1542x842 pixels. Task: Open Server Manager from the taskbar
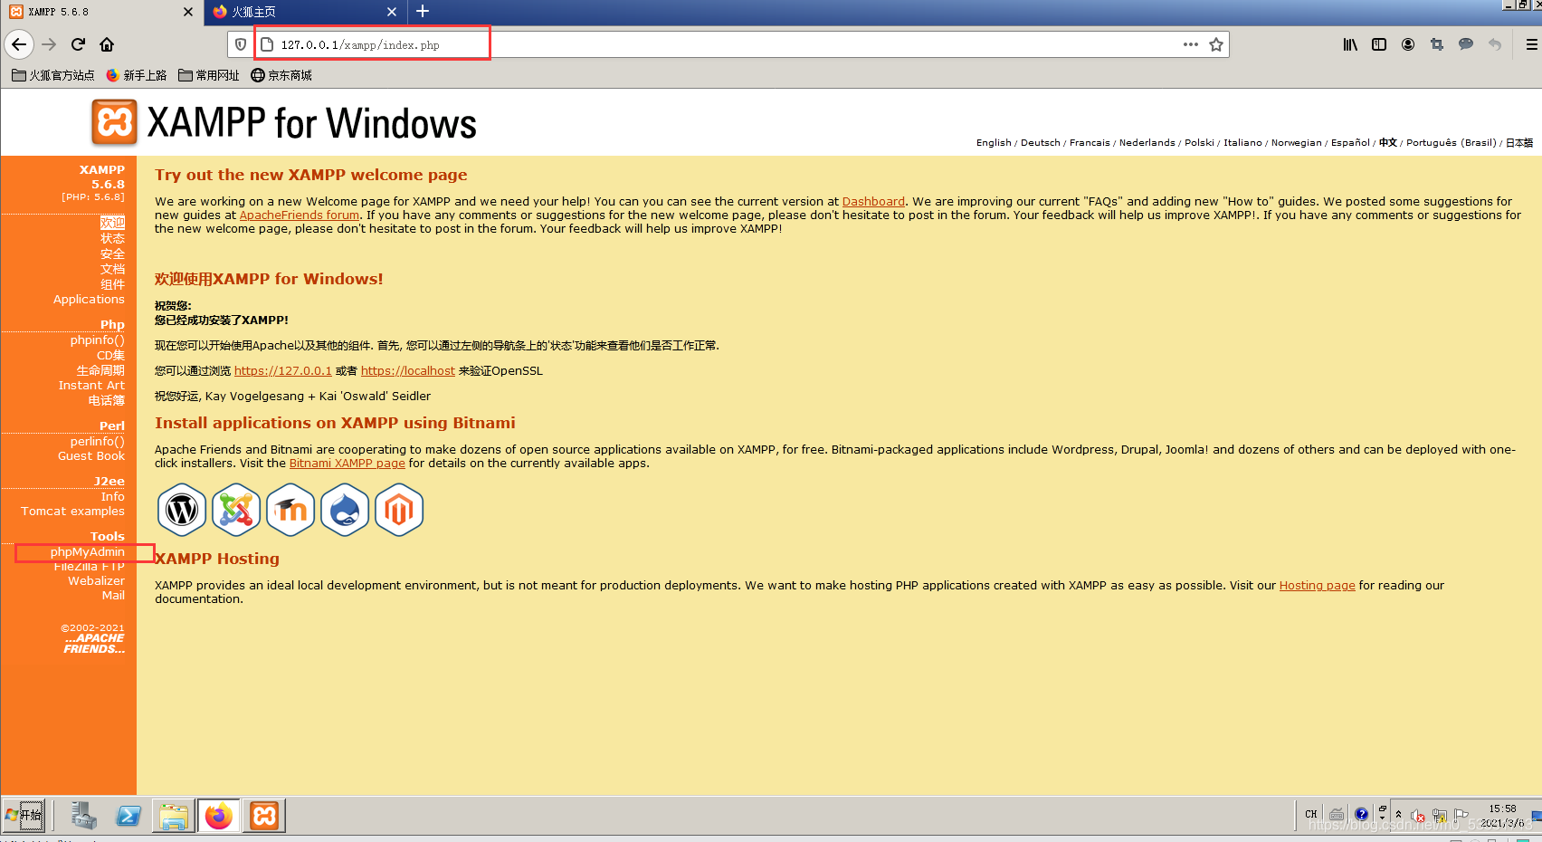(84, 816)
